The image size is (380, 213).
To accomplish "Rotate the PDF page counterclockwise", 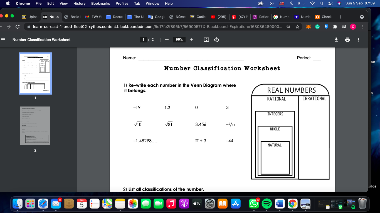I will (x=217, y=40).
